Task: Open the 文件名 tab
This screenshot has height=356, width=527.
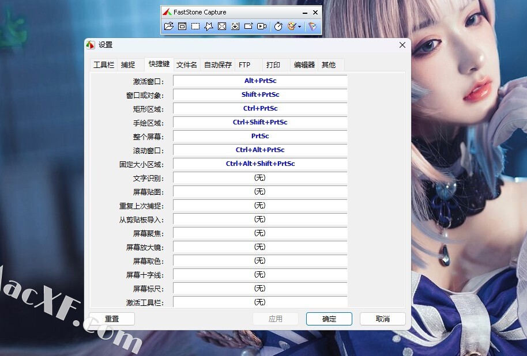Action: [x=187, y=65]
